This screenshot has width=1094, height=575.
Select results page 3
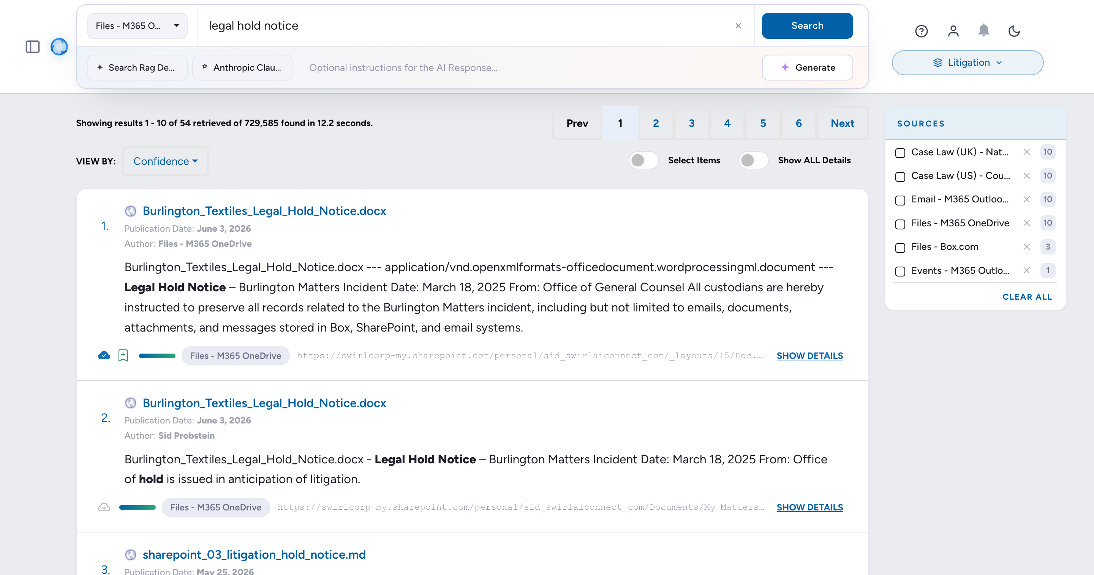coord(691,123)
